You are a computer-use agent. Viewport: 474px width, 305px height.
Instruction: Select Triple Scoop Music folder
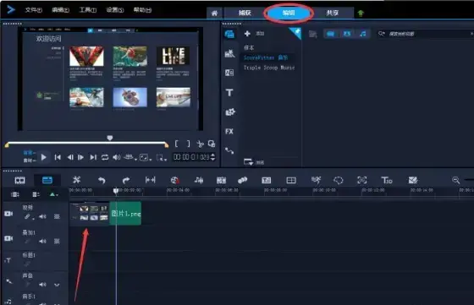click(x=269, y=68)
